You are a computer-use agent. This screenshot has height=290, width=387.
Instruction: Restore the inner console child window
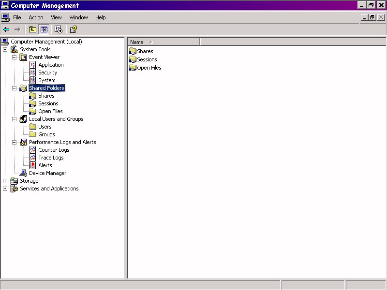372,17
